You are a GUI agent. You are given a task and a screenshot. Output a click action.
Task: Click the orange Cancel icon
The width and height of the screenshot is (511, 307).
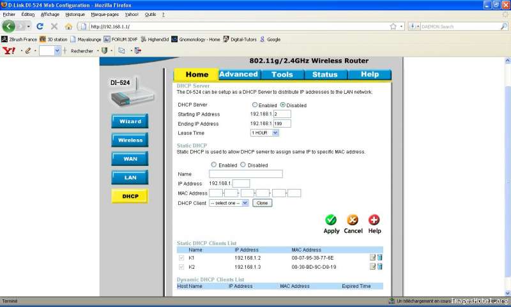click(x=353, y=220)
